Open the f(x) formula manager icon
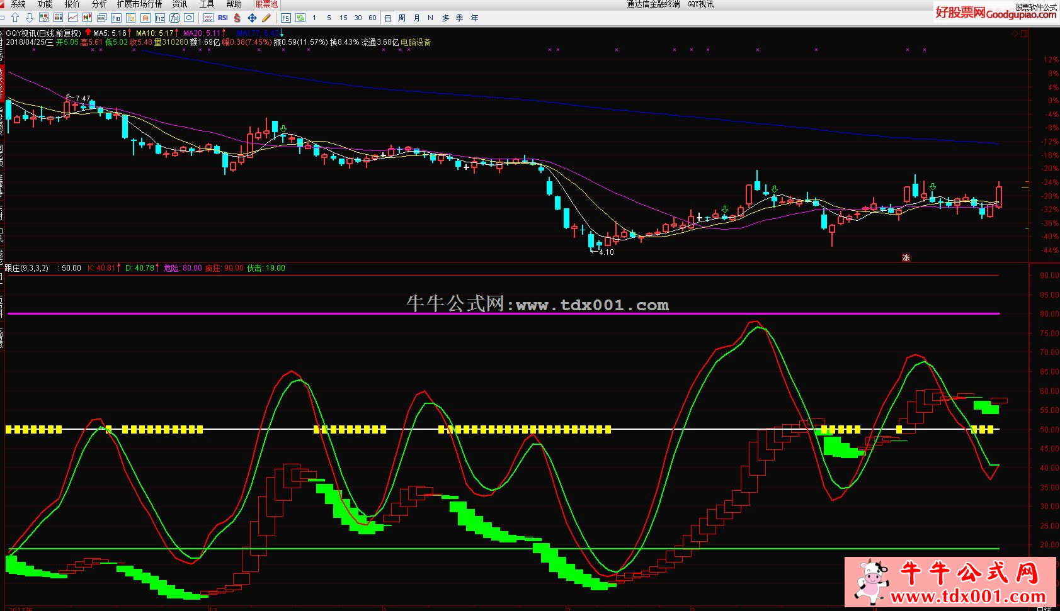The height and width of the screenshot is (611, 1060). (x=174, y=18)
